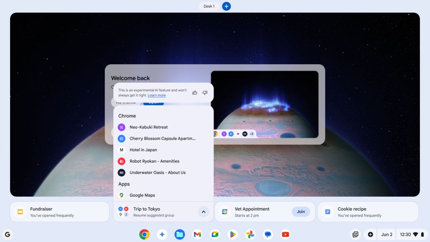Click the thumbs up feedback icon
Screen dimensions: 430x242
pyautogui.click(x=195, y=93)
